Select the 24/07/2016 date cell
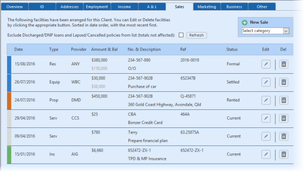This screenshot has height=172, width=304. point(25,100)
